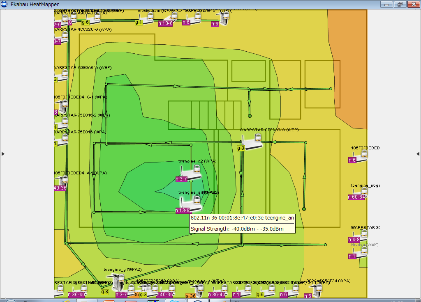Select the WARPSTAR-CFFD33-W access point icon
The width and height of the screenshot is (421, 302).
(x=252, y=142)
